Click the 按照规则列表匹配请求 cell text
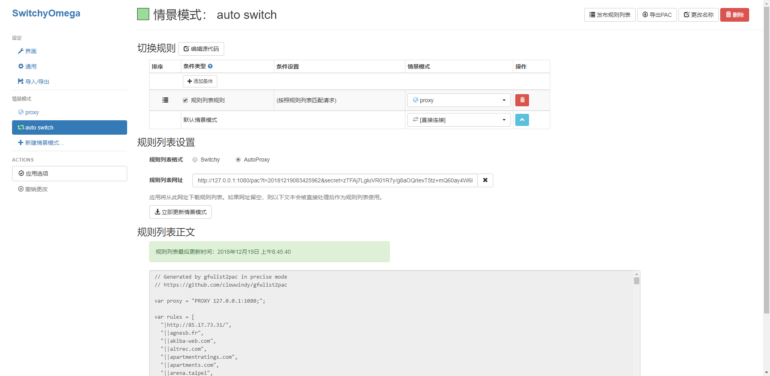Viewport: 770px width, 376px height. [x=306, y=100]
